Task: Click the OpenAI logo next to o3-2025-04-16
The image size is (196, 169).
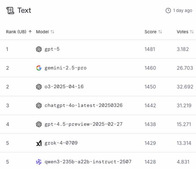Action: tap(39, 87)
